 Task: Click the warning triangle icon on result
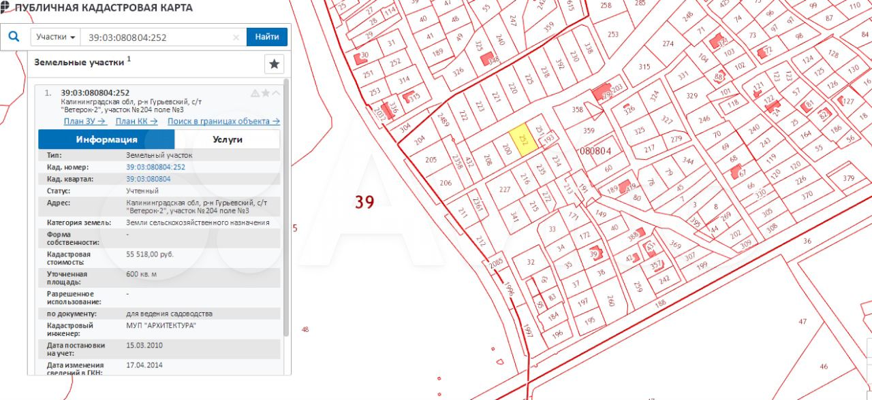click(x=255, y=93)
